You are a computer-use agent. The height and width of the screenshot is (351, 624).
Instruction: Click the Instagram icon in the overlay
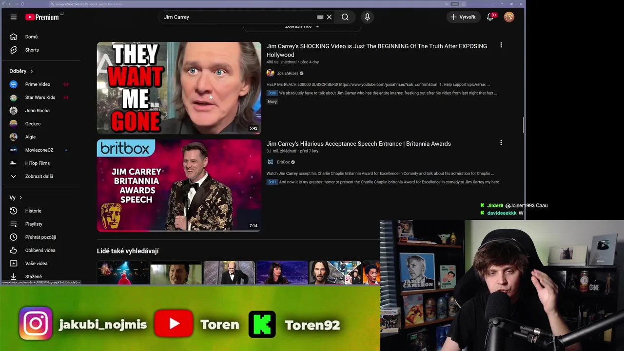coord(36,323)
